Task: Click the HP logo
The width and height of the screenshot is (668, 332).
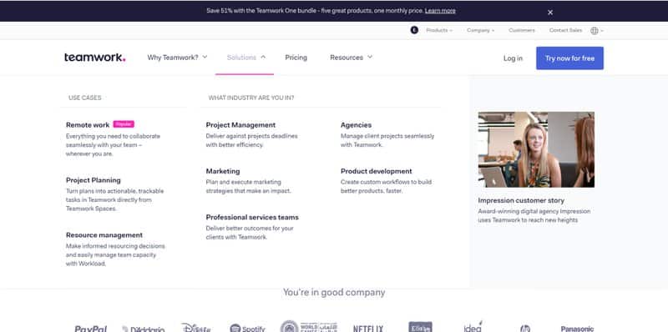Action: click(x=525, y=328)
